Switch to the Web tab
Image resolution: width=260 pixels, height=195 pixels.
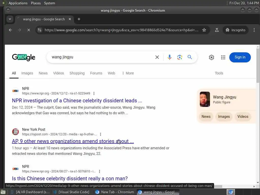tap(111, 73)
